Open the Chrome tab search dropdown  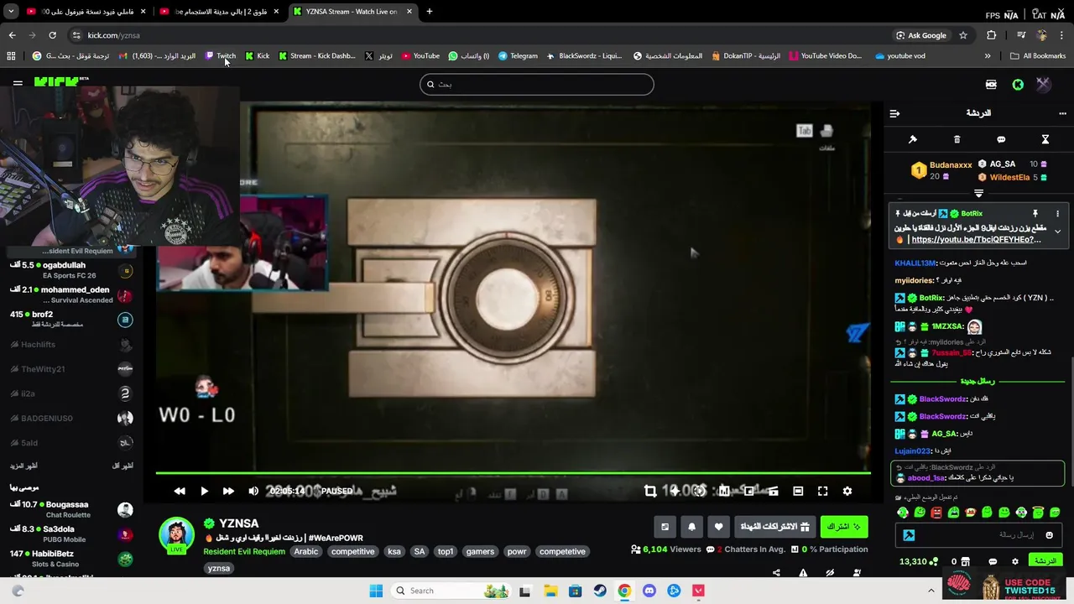click(x=11, y=12)
